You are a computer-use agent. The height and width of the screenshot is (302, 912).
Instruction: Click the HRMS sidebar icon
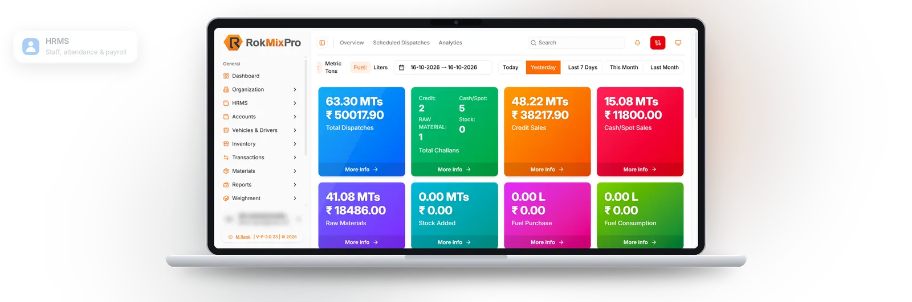[x=226, y=103]
